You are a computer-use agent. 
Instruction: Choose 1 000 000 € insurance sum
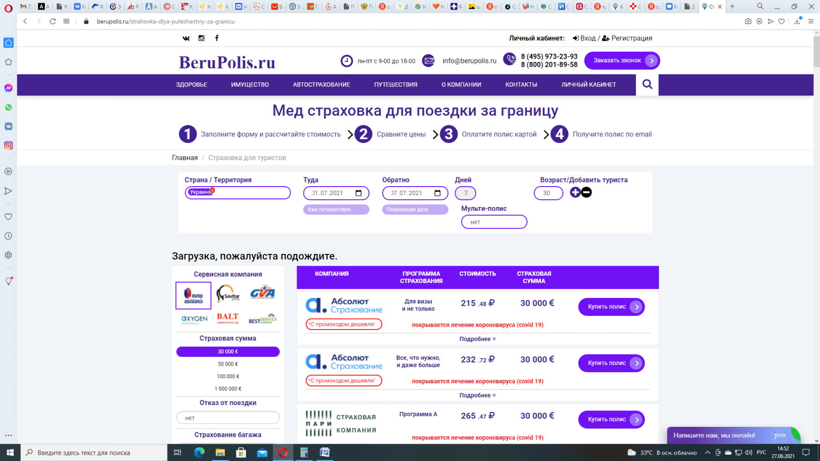[228, 389]
